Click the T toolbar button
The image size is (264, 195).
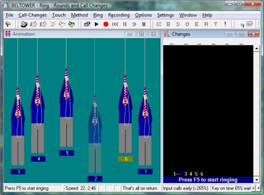(216, 24)
